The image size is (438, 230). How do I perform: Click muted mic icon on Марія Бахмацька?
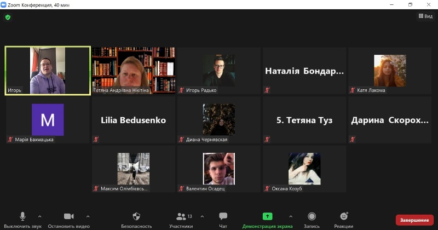coord(10,140)
